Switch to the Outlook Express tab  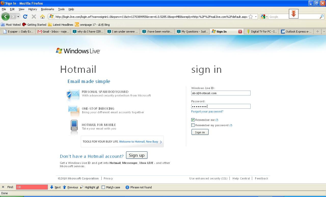[296, 32]
